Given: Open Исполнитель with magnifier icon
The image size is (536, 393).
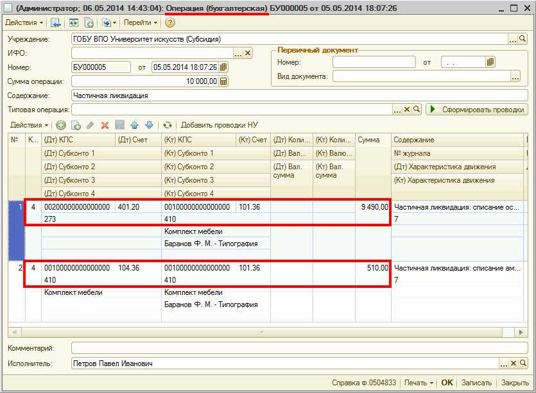Looking at the screenshot, I should coord(523,364).
